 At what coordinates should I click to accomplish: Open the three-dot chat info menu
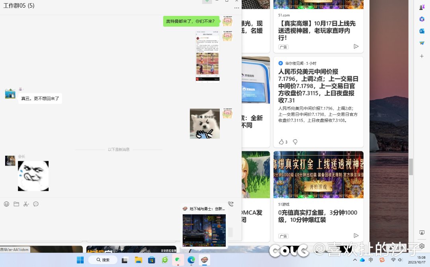pyautogui.click(x=236, y=8)
